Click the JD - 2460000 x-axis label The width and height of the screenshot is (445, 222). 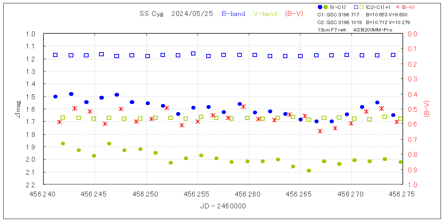pos(222,206)
